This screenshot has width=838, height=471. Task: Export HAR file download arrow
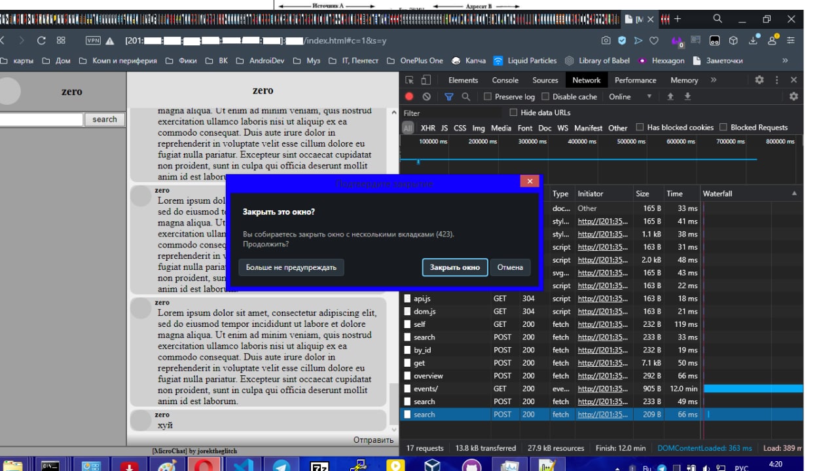click(687, 96)
